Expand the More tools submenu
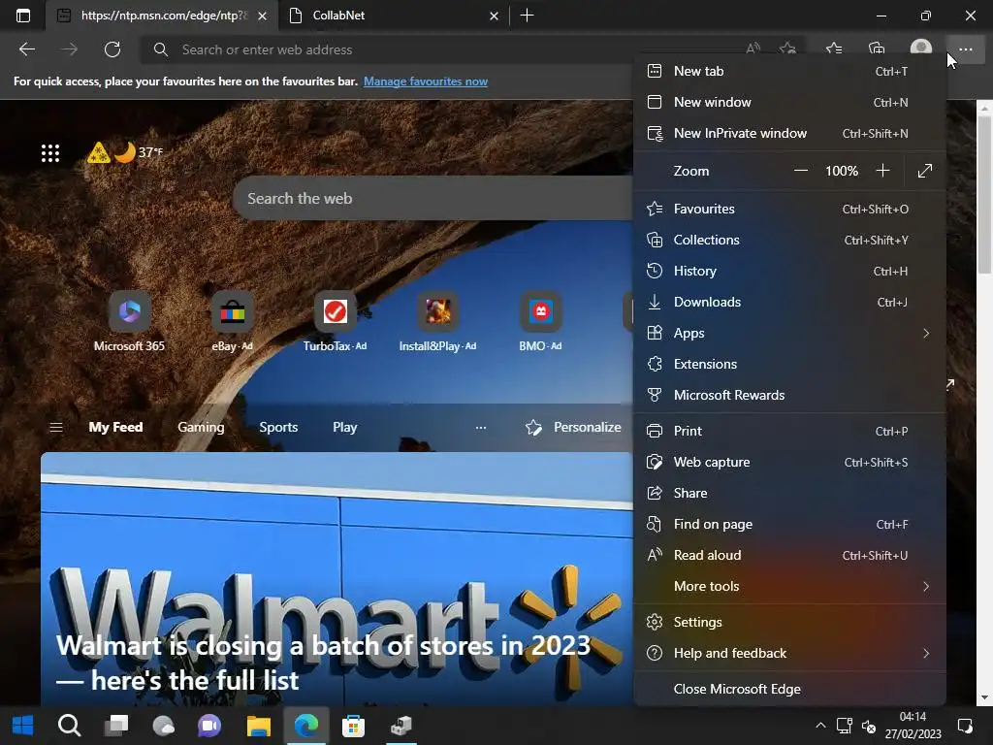Viewport: 993px width, 745px height. (789, 587)
